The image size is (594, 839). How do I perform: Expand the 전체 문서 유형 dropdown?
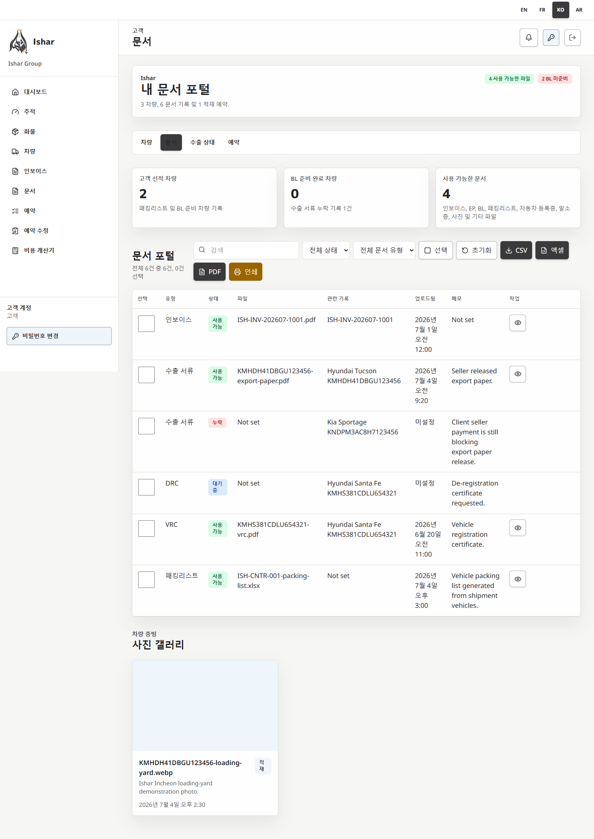pos(384,250)
